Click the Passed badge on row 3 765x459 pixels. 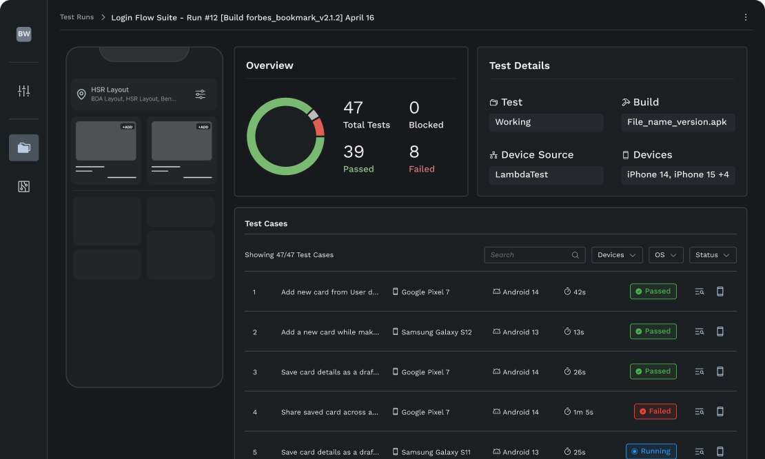653,371
